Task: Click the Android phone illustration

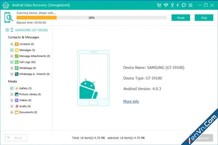Action: click(x=94, y=78)
